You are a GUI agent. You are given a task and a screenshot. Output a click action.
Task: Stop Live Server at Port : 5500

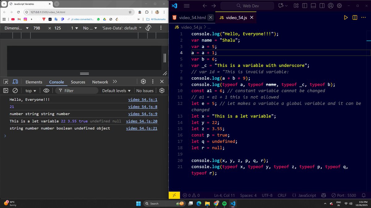(344, 195)
